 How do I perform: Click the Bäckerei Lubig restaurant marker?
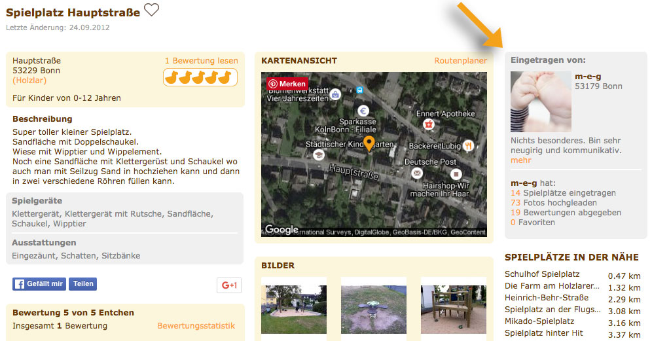coord(469,145)
